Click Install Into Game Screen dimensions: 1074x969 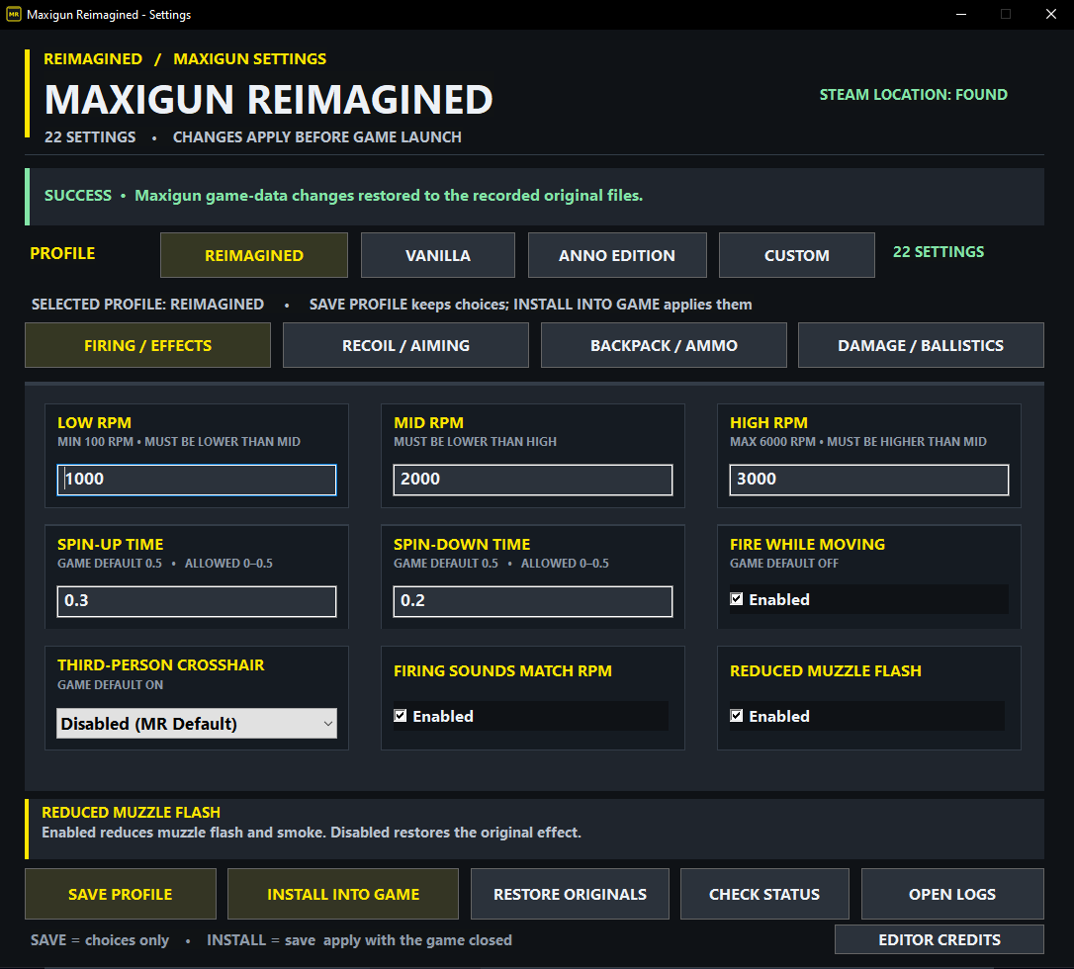tap(343, 894)
